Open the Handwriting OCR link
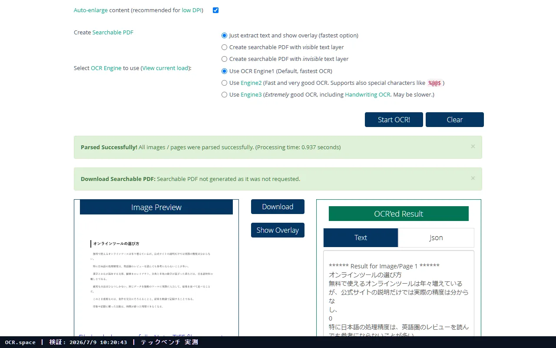 [367, 94]
